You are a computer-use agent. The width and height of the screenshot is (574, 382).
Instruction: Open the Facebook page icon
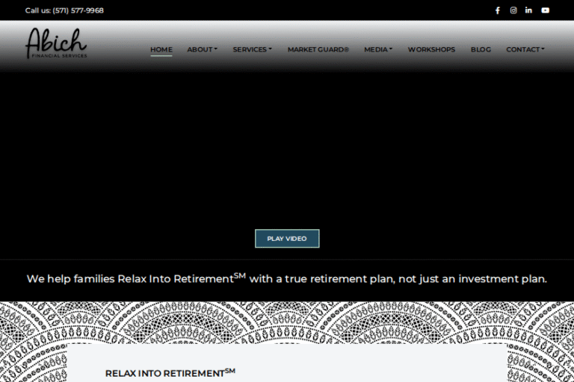click(498, 10)
